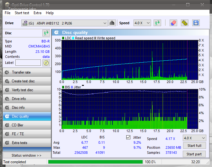Click the Samples value 378143
This screenshot has height=167, width=212.
(171, 153)
